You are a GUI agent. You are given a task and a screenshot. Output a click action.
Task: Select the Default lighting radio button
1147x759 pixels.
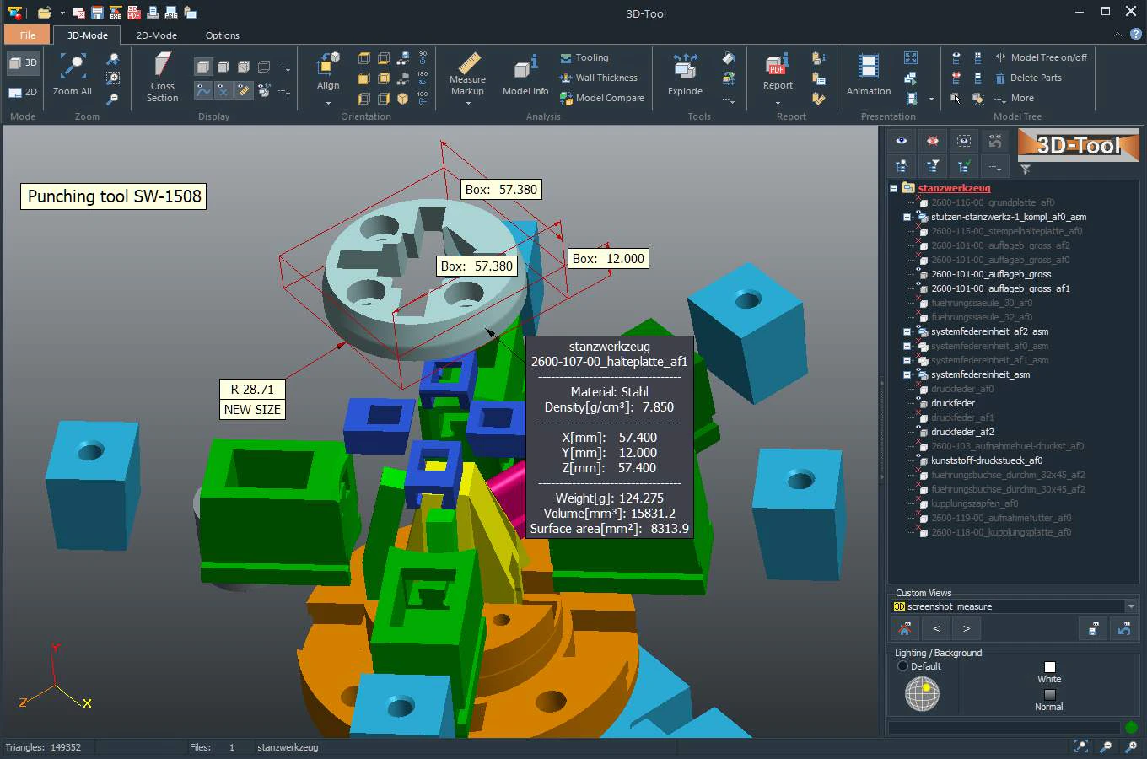coord(902,665)
